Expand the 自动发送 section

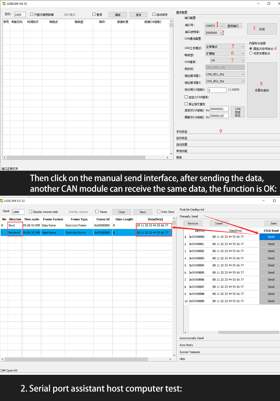(x=228, y=138)
